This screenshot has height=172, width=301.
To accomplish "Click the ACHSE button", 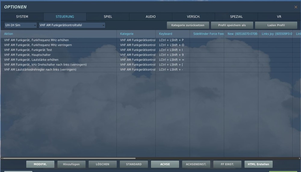I will [165, 164].
